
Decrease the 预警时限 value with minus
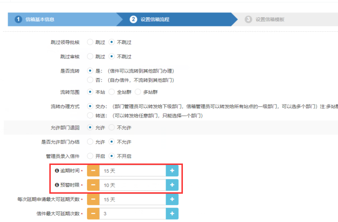click(x=93, y=185)
